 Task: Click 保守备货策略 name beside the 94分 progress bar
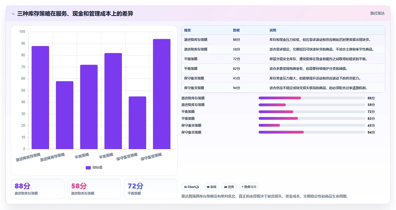click(x=191, y=132)
